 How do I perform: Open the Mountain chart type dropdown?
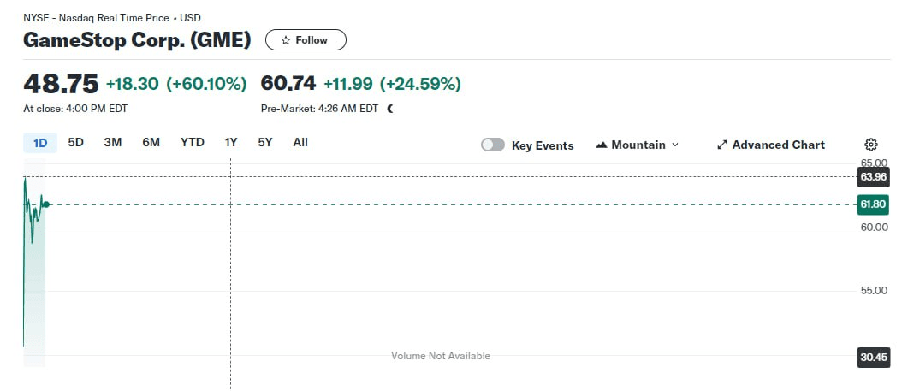click(638, 145)
